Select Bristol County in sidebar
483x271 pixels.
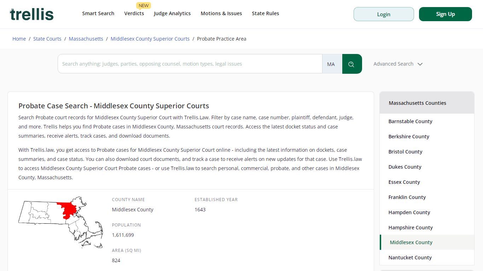pos(405,152)
